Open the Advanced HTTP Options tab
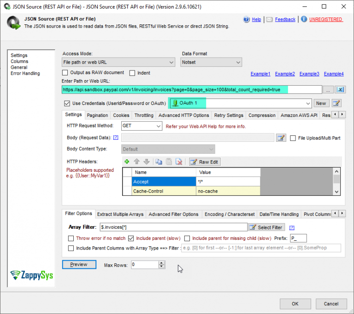Viewport: 354px width, 314px height. coord(184,115)
